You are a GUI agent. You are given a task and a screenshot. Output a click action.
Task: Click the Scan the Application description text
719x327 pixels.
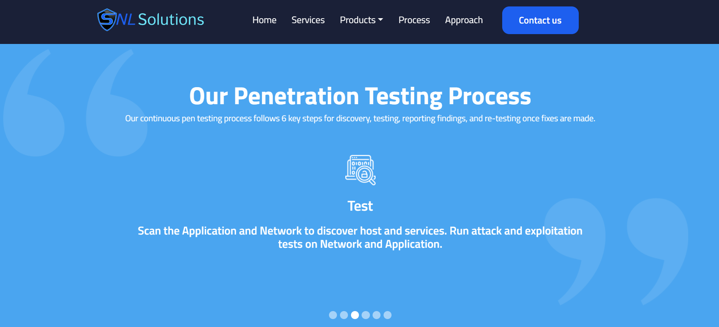(360, 238)
